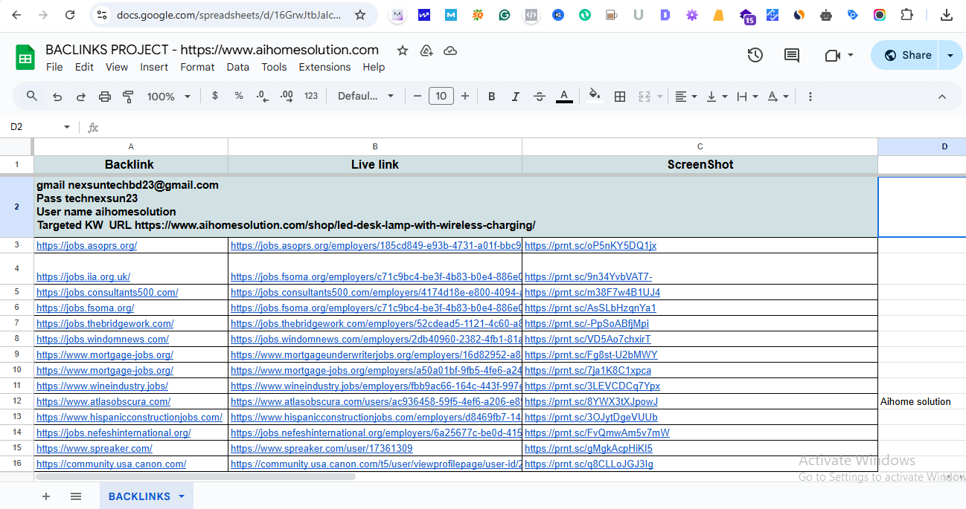
Task: Open the Search the menus tool
Action: click(x=32, y=97)
